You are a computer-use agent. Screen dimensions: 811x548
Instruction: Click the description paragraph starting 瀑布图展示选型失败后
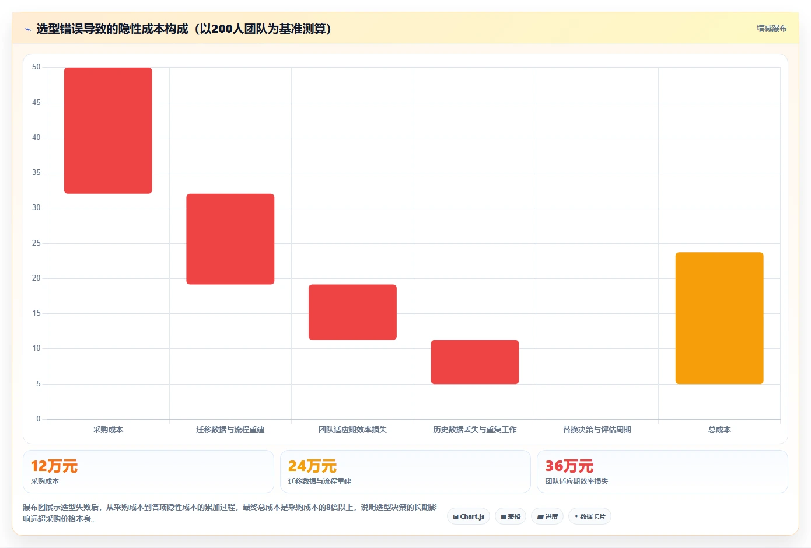(230, 513)
